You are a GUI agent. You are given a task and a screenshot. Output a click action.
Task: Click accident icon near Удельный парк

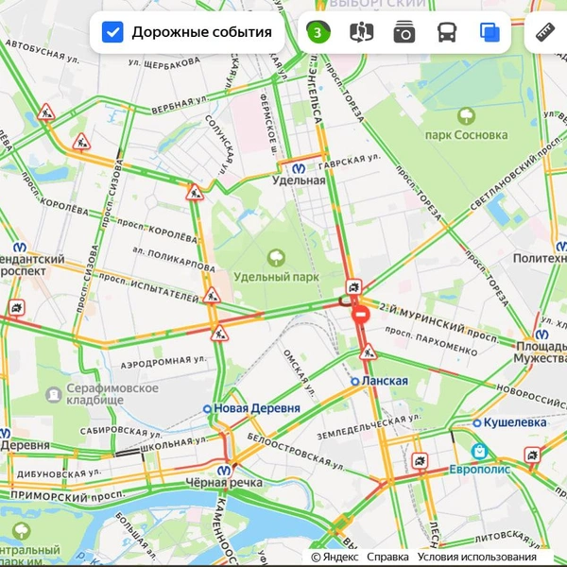(353, 287)
